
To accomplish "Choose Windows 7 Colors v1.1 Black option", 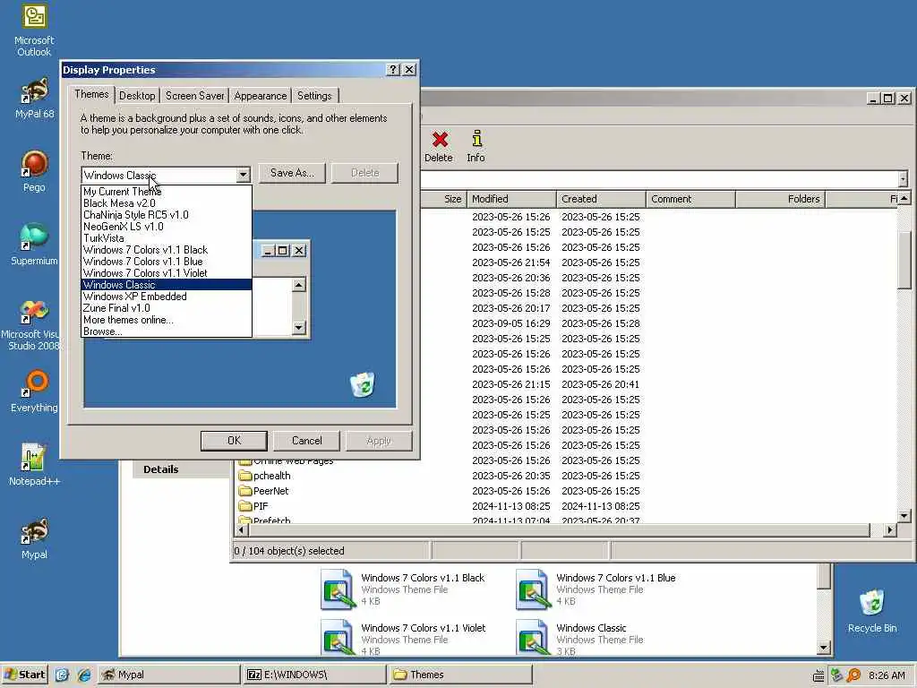I will pyautogui.click(x=166, y=250).
